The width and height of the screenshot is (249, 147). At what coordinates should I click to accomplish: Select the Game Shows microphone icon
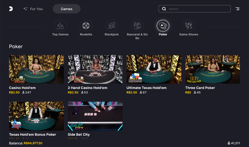(189, 26)
